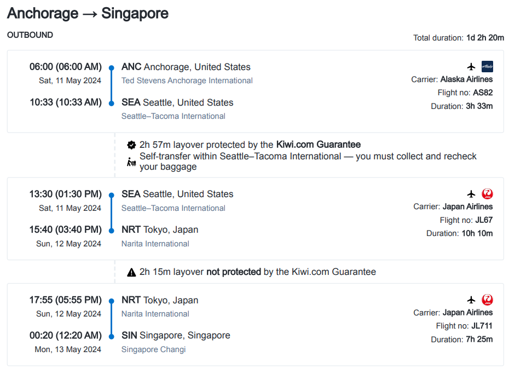This screenshot has height=368, width=509.
Task: Click the OUTBOUND section label
Action: [x=30, y=35]
